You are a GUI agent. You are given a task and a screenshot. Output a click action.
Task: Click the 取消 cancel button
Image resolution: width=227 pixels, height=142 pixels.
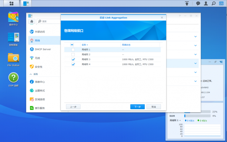pyautogui.click(x=154, y=107)
